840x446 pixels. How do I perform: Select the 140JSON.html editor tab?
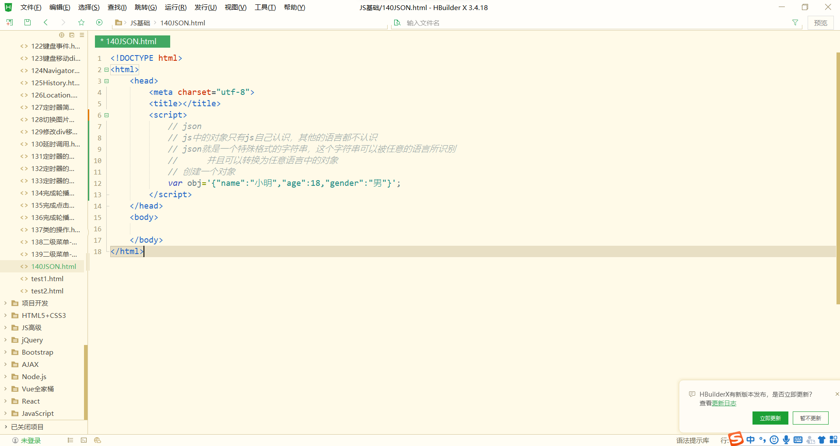[x=132, y=41]
